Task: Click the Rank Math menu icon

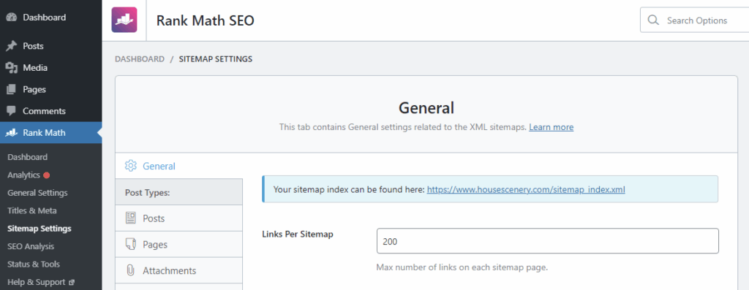Action: [12, 133]
